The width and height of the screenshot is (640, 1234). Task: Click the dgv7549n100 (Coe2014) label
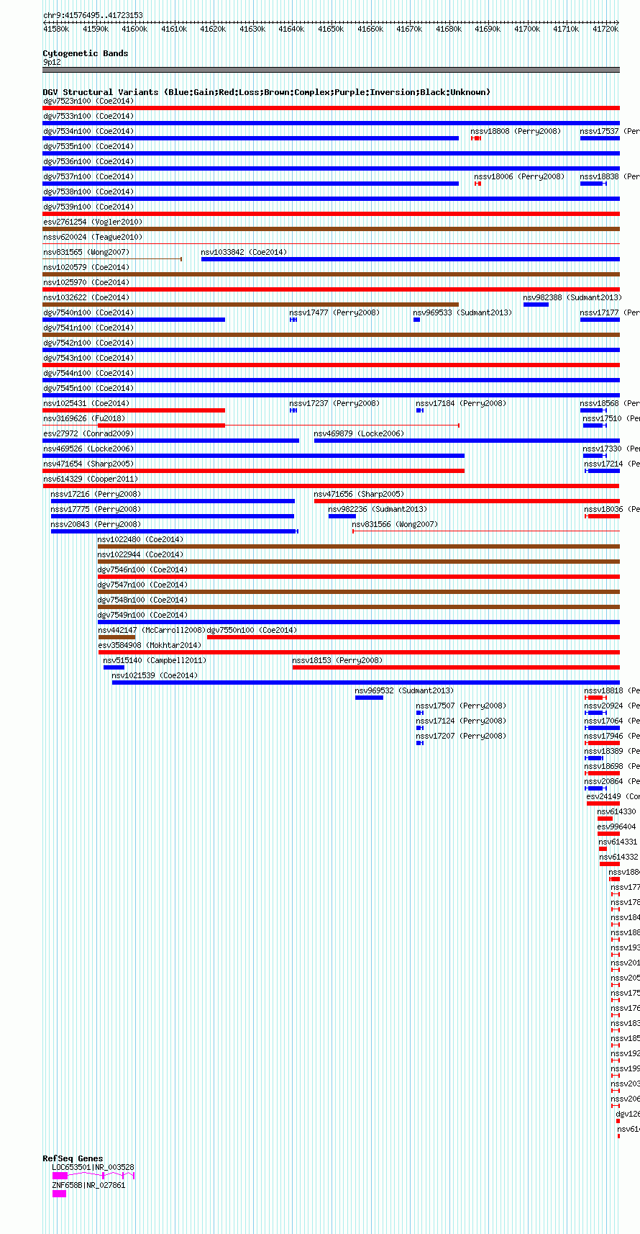143,615
